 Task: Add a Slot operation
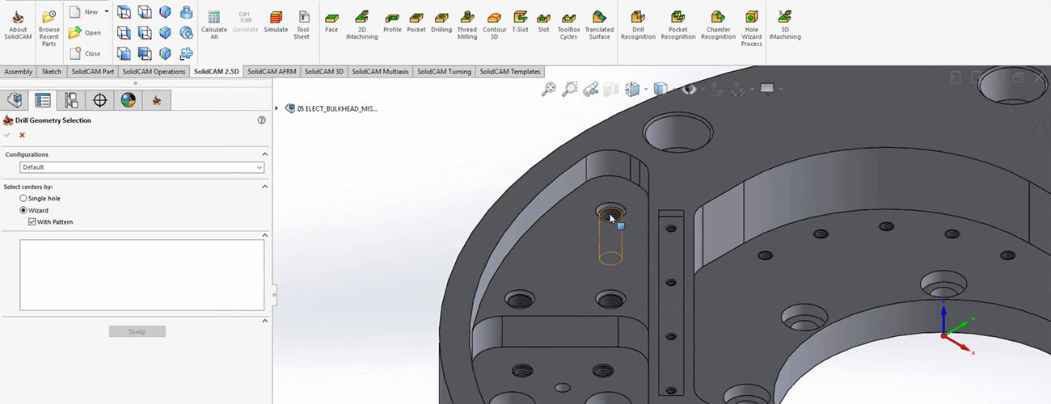(x=543, y=22)
